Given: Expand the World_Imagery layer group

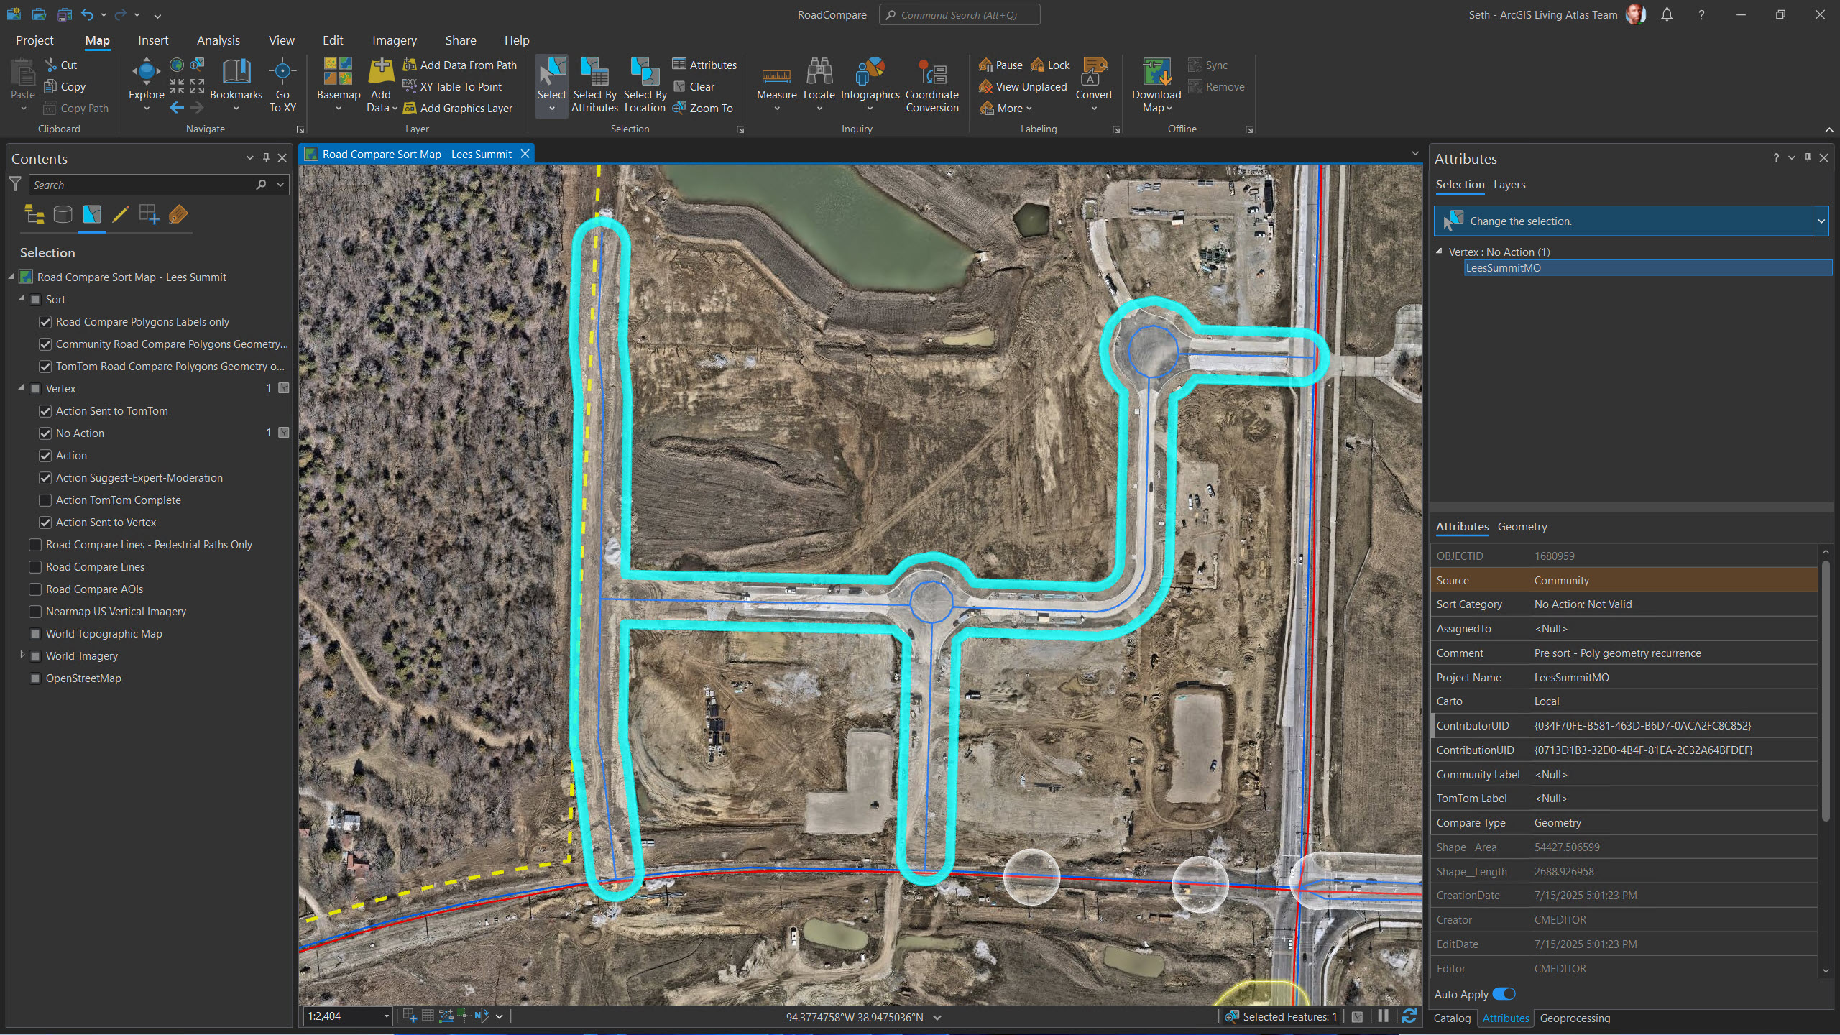Looking at the screenshot, I should coord(22,655).
